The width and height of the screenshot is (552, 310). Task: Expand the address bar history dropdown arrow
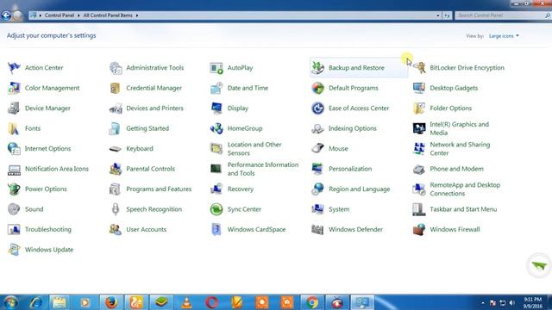pyautogui.click(x=438, y=15)
